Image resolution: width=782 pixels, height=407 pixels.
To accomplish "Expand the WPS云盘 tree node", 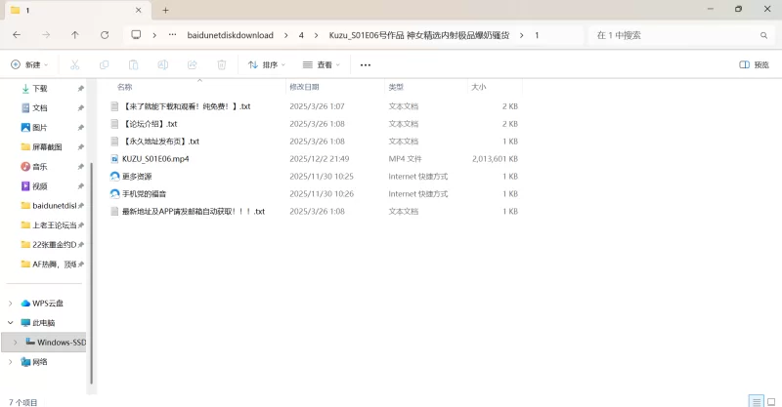I will click(x=11, y=303).
